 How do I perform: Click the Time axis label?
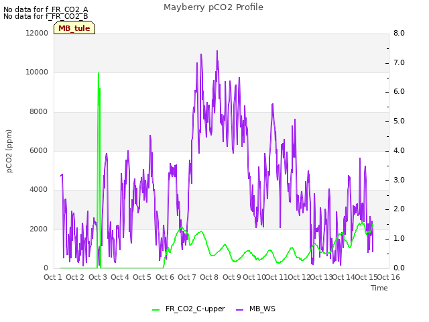(x=379, y=288)
